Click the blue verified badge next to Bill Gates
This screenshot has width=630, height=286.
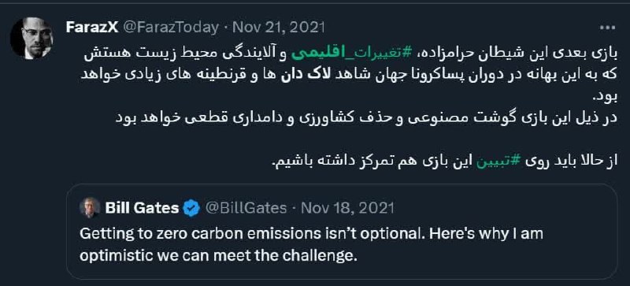tap(191, 208)
